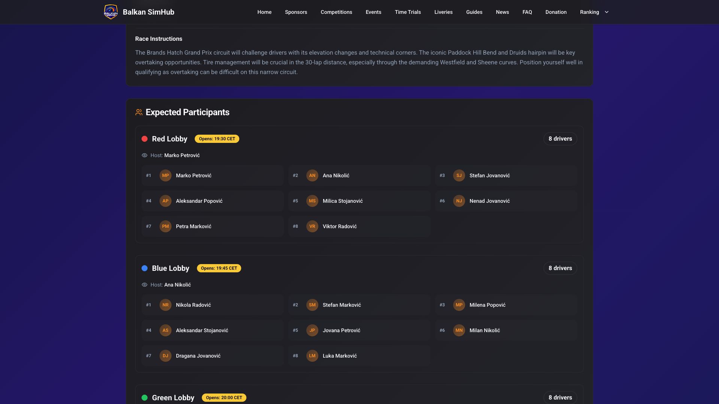
Task: Open the Liveries navigation link
Action: tap(443, 12)
